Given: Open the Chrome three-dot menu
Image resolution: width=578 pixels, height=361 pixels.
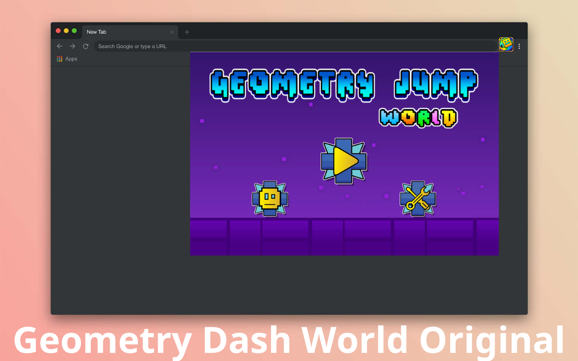Looking at the screenshot, I should click(519, 46).
